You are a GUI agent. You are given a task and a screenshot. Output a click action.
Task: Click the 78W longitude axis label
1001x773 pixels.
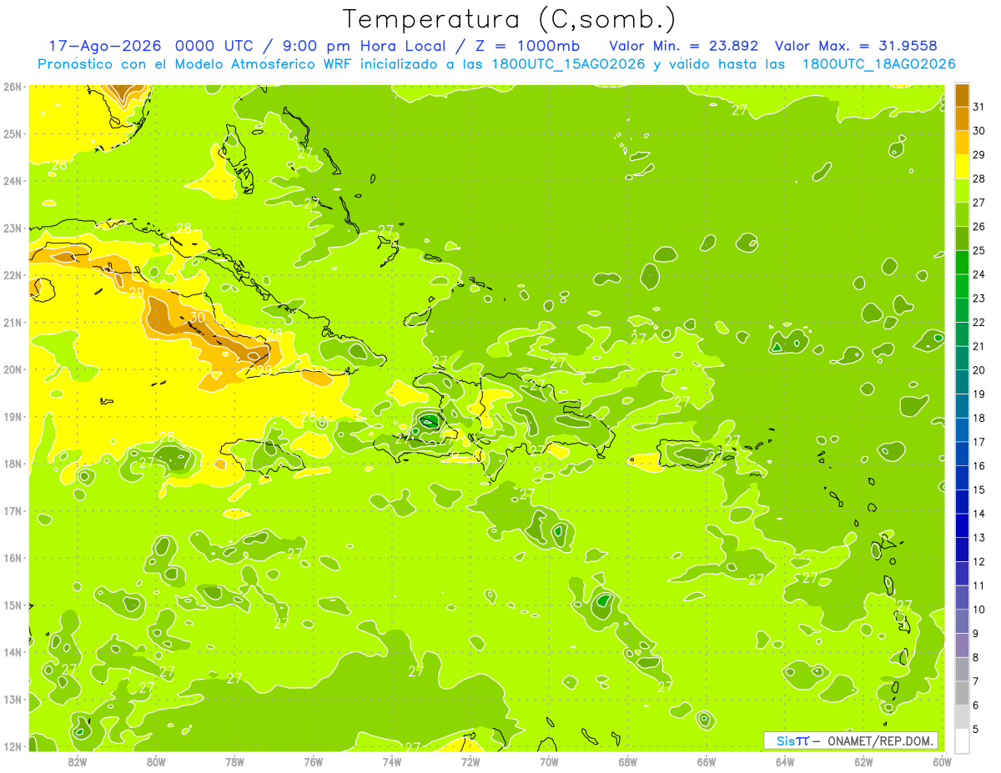click(x=234, y=761)
